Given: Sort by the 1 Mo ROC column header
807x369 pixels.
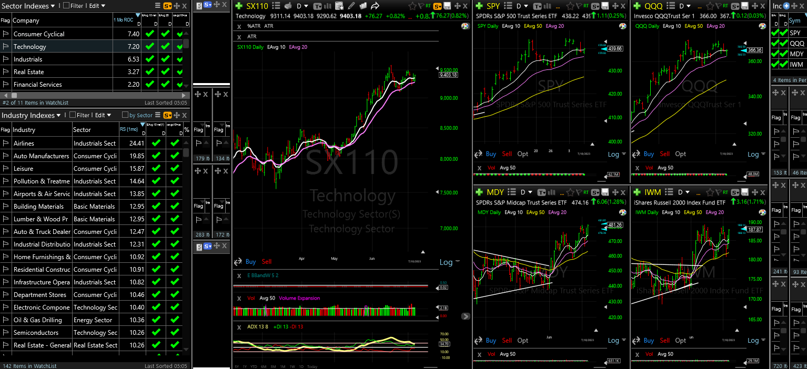Looking at the screenshot, I should click(127, 20).
